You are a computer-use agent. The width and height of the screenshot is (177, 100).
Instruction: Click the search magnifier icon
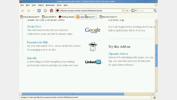155,11
